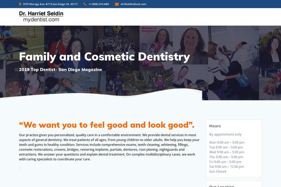Click the 2019 Top Dentist- San Diego Magazine subtitle
Viewport: 281px width, 187px height.
point(60,70)
